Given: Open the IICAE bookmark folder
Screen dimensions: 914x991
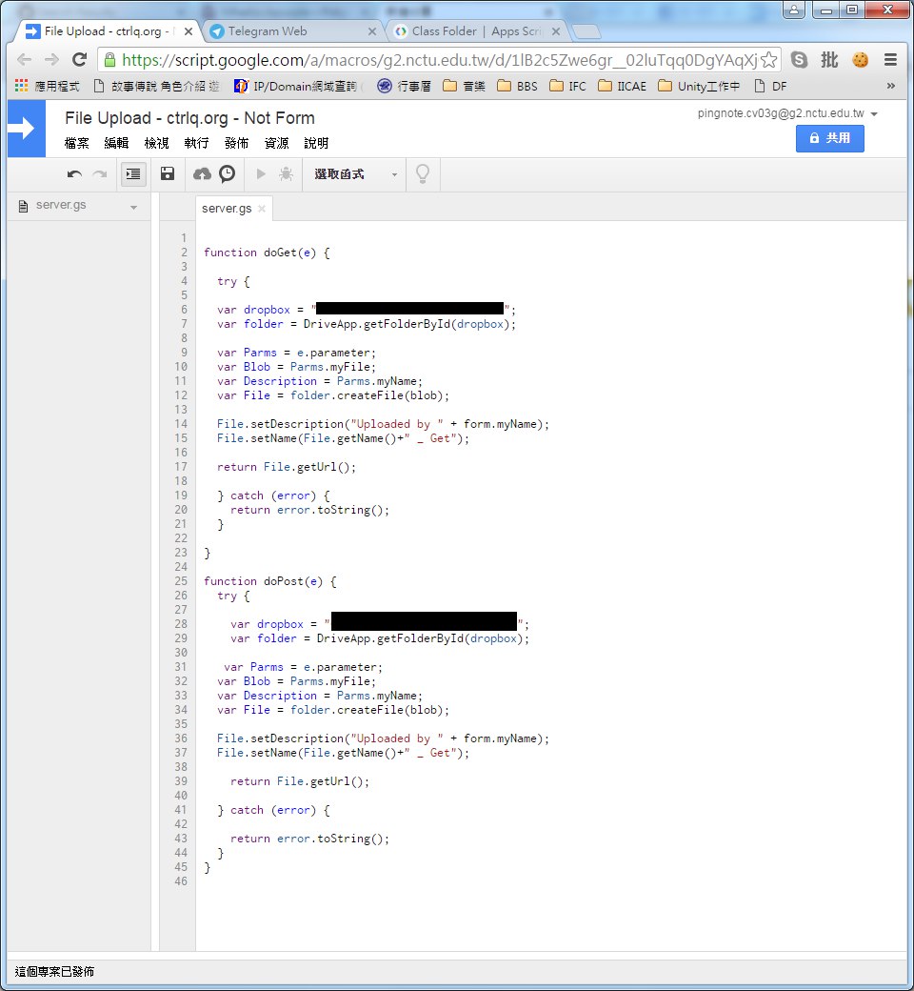Looking at the screenshot, I should [x=622, y=86].
